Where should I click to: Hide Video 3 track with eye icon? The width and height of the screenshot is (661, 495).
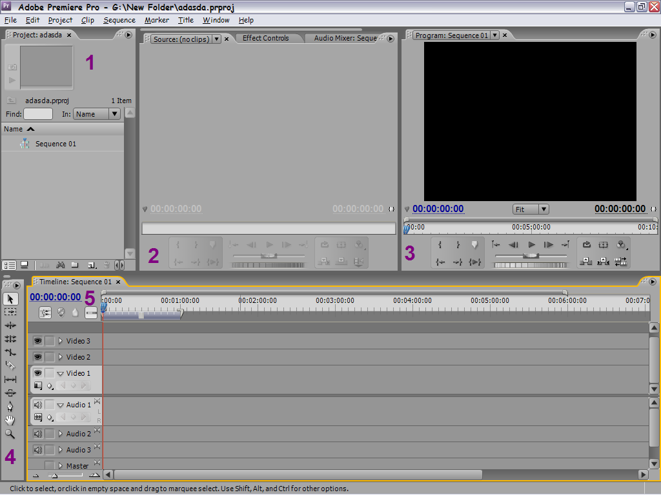click(x=38, y=341)
